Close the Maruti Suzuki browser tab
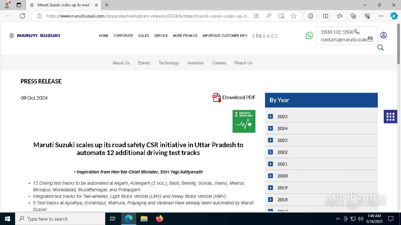This screenshot has width=401, height=225. pos(96,5)
